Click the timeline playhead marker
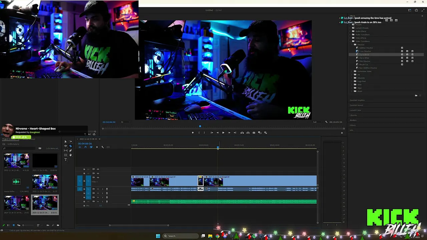Screen dimensions: 427x240 218,147
